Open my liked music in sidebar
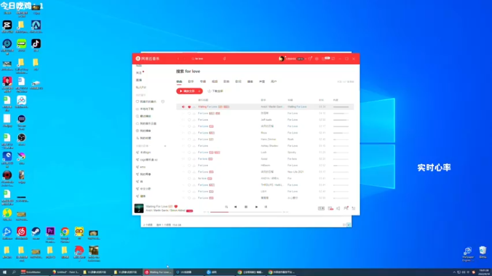 tap(146, 102)
